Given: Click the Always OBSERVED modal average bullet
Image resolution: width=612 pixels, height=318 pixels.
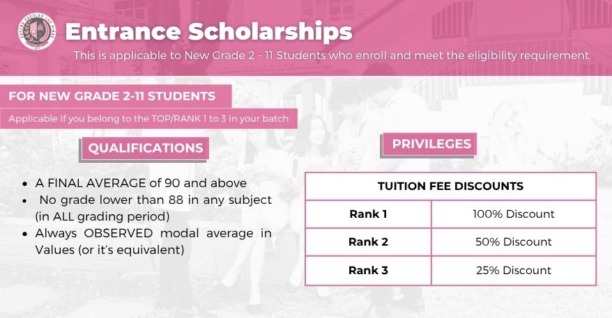Looking at the screenshot, I should click(x=153, y=233).
